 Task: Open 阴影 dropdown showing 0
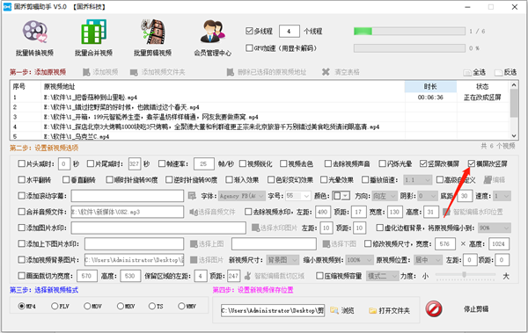427,196
